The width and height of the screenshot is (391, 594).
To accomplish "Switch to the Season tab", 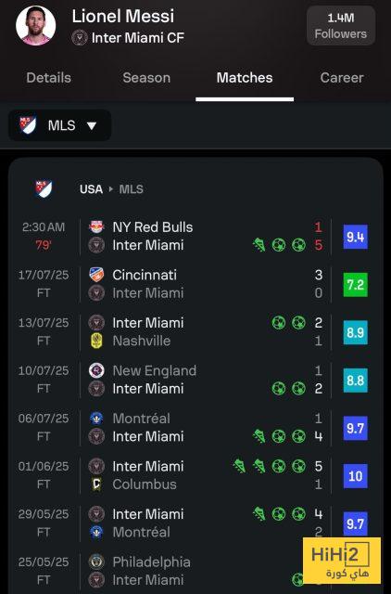I will tap(146, 78).
